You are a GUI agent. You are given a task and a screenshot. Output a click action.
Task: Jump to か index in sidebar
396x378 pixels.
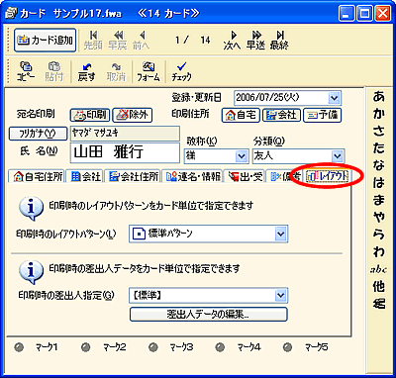379,114
